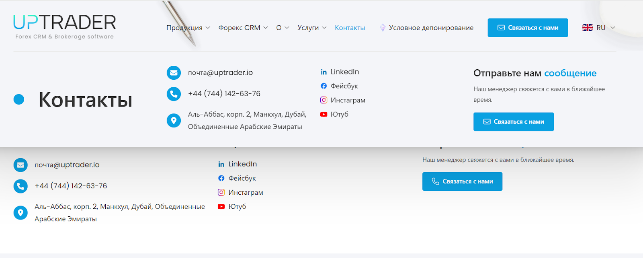Call +44 (744) 142-63-76 in lower section

[71, 186]
